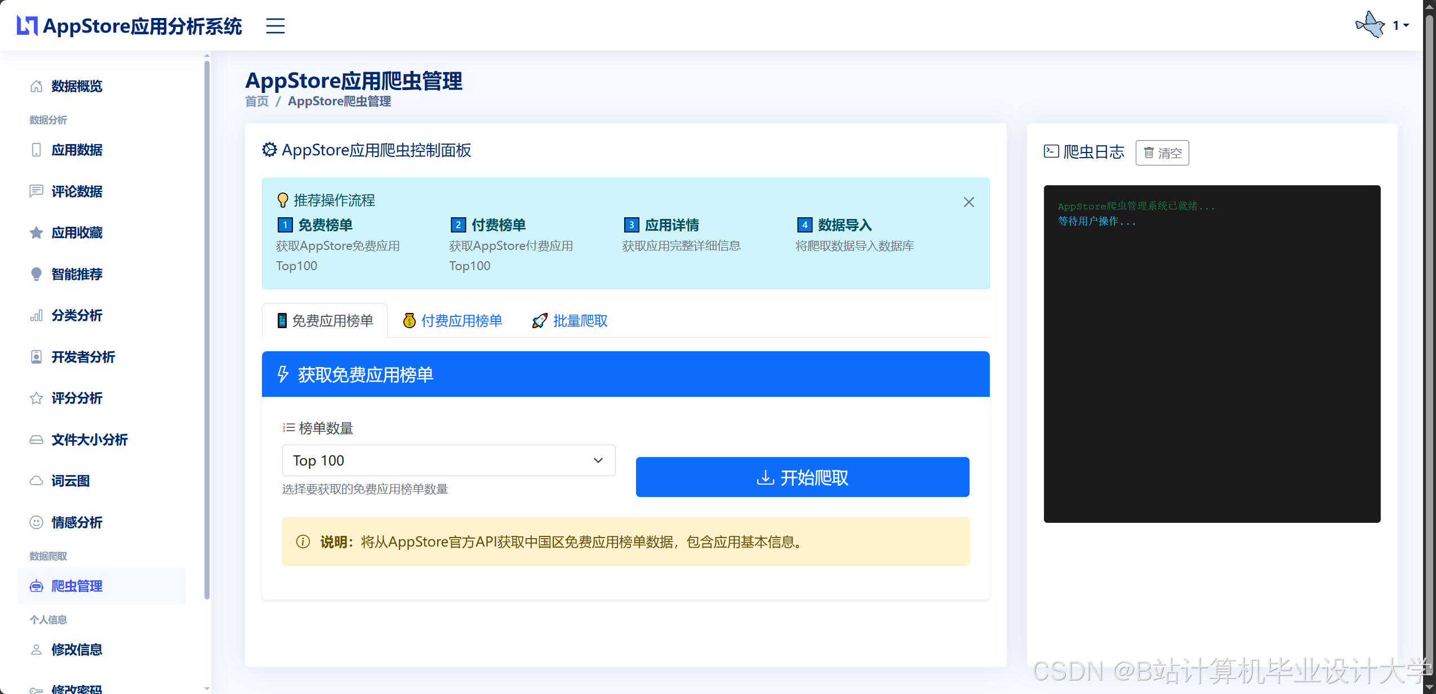
Task: Switch to the 付费应用榜单 tab
Action: 452,321
